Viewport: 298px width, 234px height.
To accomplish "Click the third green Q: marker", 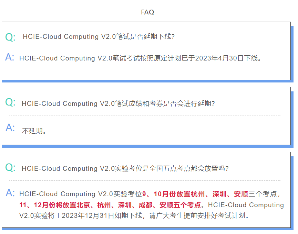I will pyautogui.click(x=10, y=167).
